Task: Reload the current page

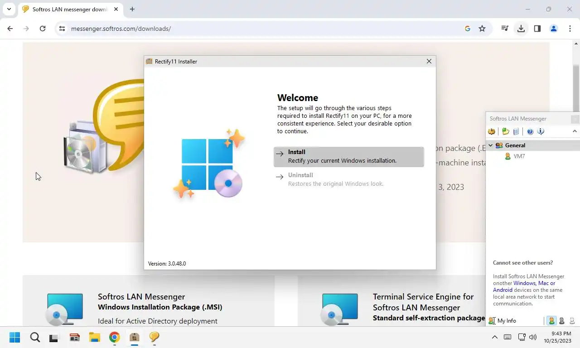Action: tap(43, 29)
